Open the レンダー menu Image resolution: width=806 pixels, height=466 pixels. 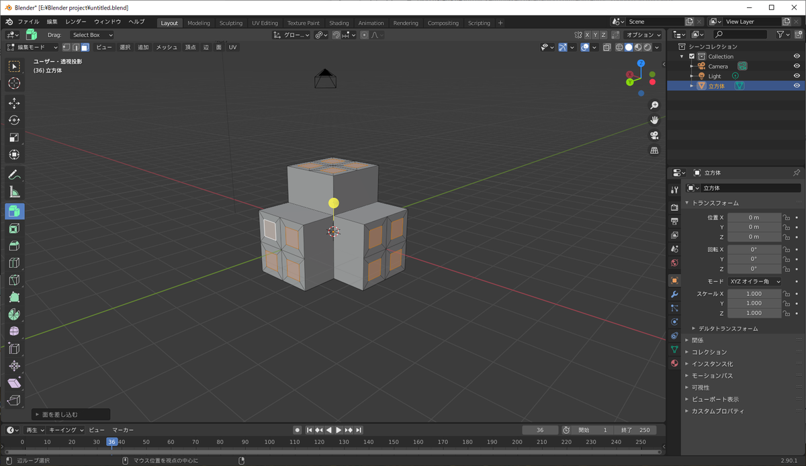(x=76, y=22)
